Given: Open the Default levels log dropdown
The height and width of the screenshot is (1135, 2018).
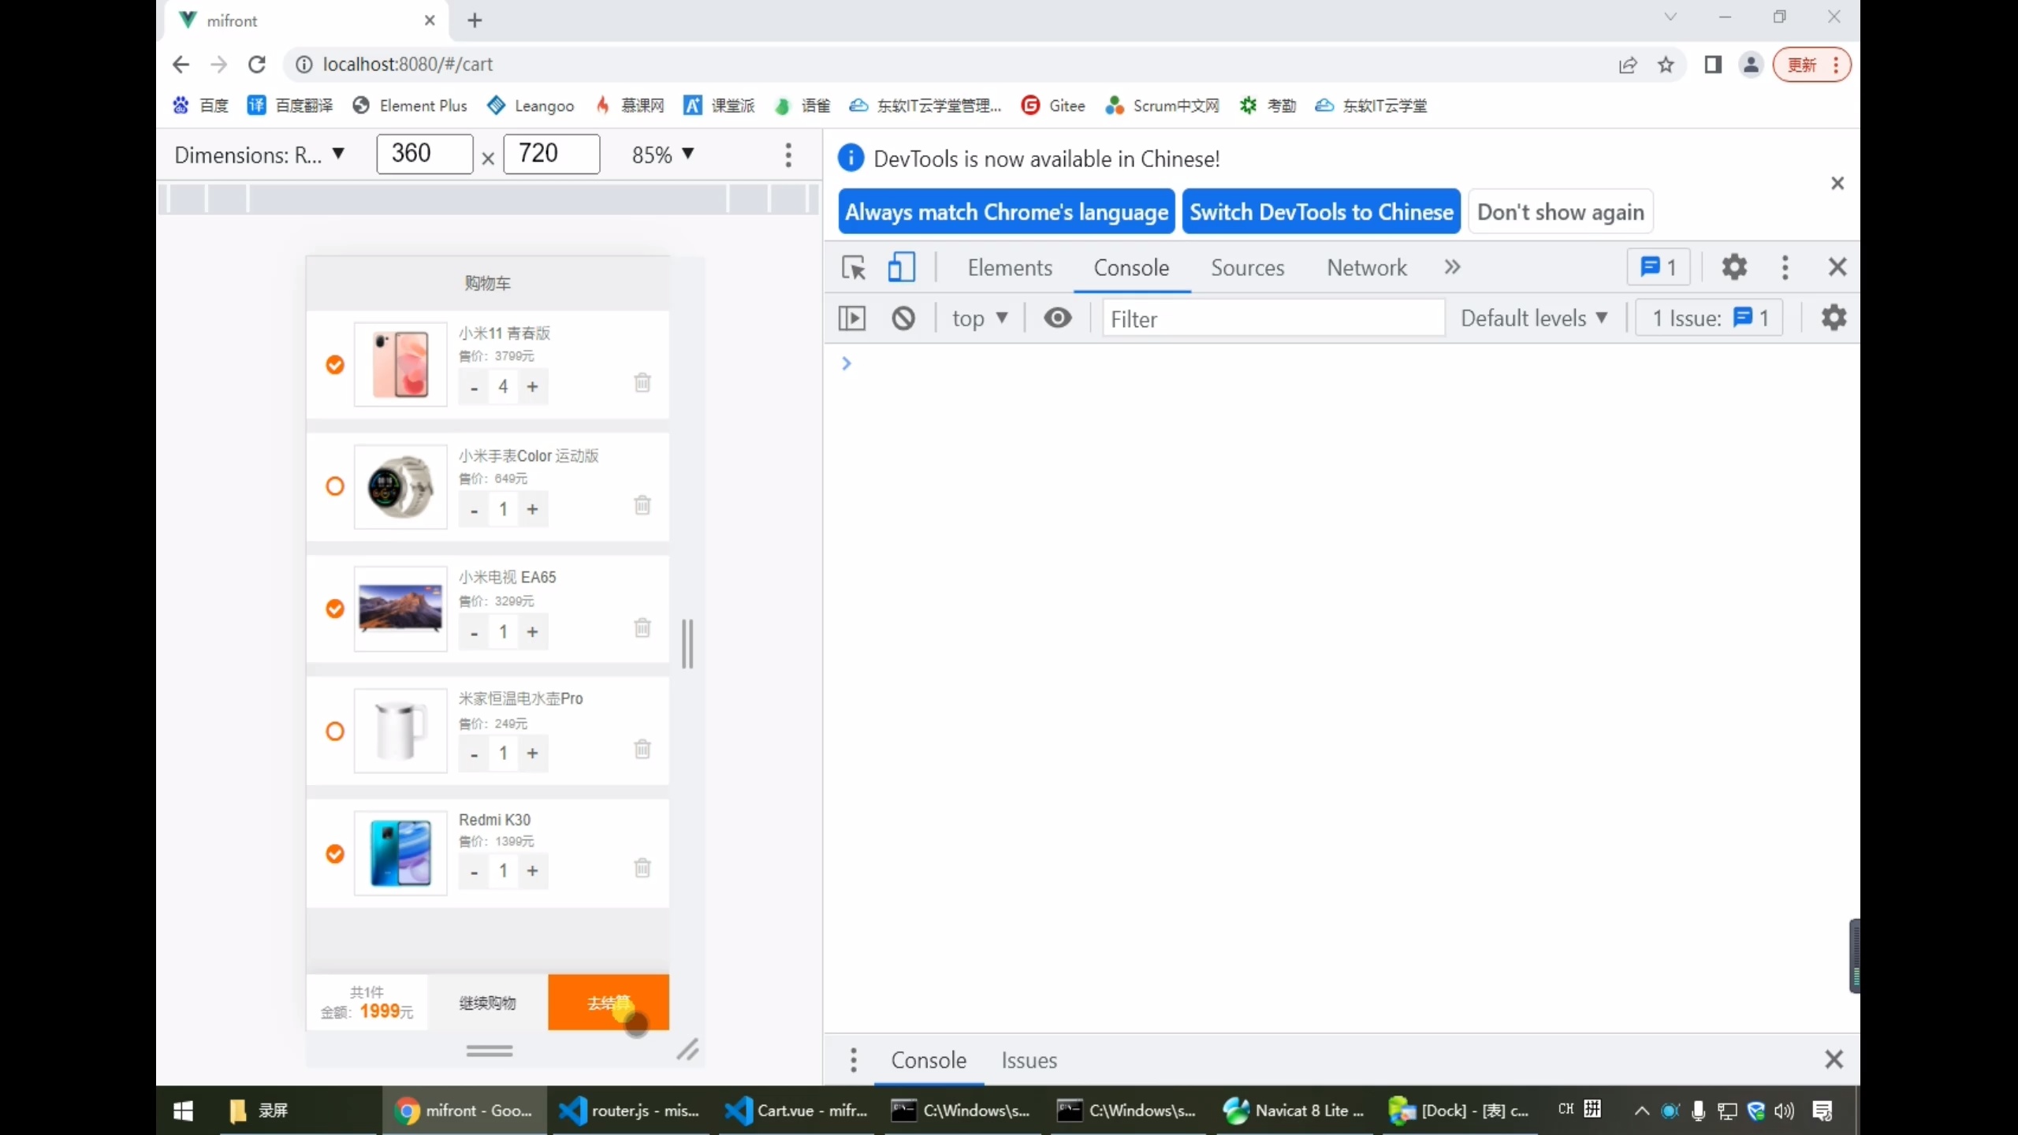Looking at the screenshot, I should [1533, 318].
